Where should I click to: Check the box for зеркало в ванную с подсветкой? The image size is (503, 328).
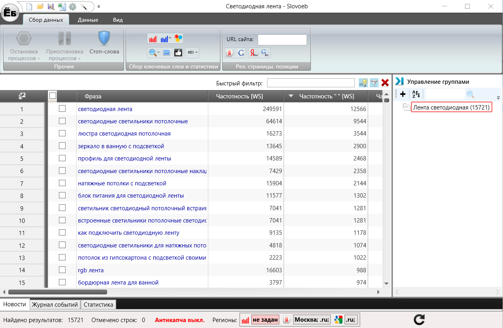[x=62, y=146]
